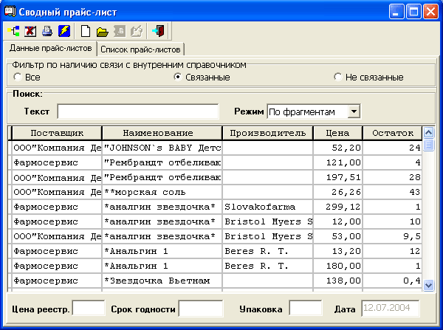The image size is (443, 330).
Task: Click the table scrollbar up arrow
Action: (428, 132)
